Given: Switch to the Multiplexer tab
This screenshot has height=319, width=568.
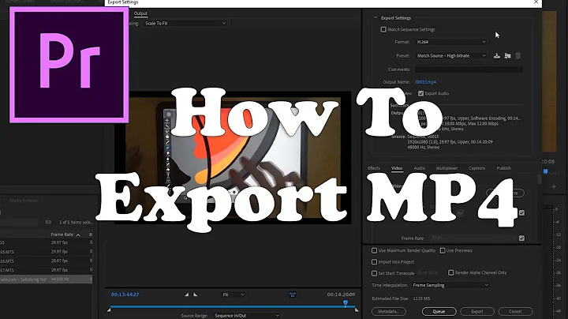Looking at the screenshot, I should point(447,168).
